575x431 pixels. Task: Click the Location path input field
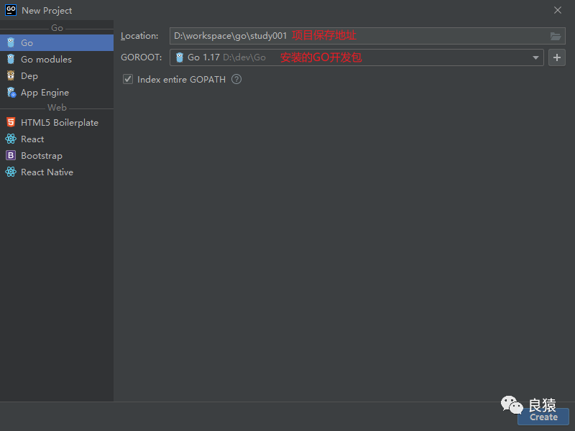[x=367, y=36]
